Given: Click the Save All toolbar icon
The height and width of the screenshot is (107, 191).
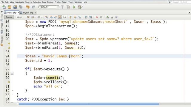Looking at the screenshot, I should [21, 7].
